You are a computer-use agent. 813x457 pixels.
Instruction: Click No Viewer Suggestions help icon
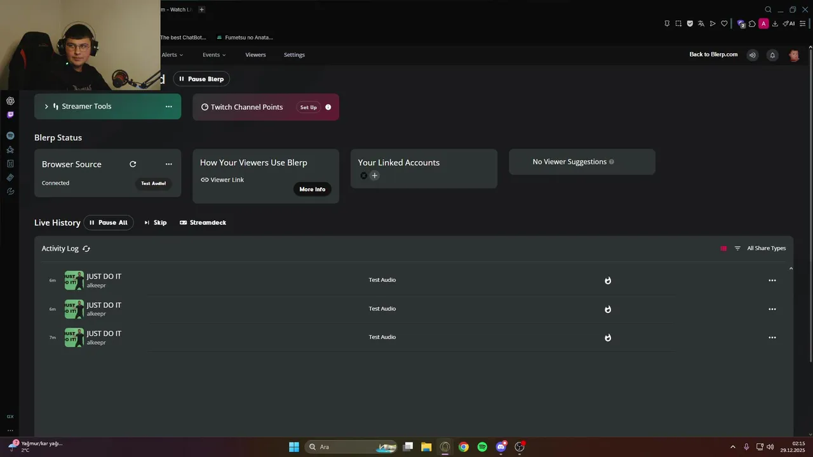(x=612, y=162)
